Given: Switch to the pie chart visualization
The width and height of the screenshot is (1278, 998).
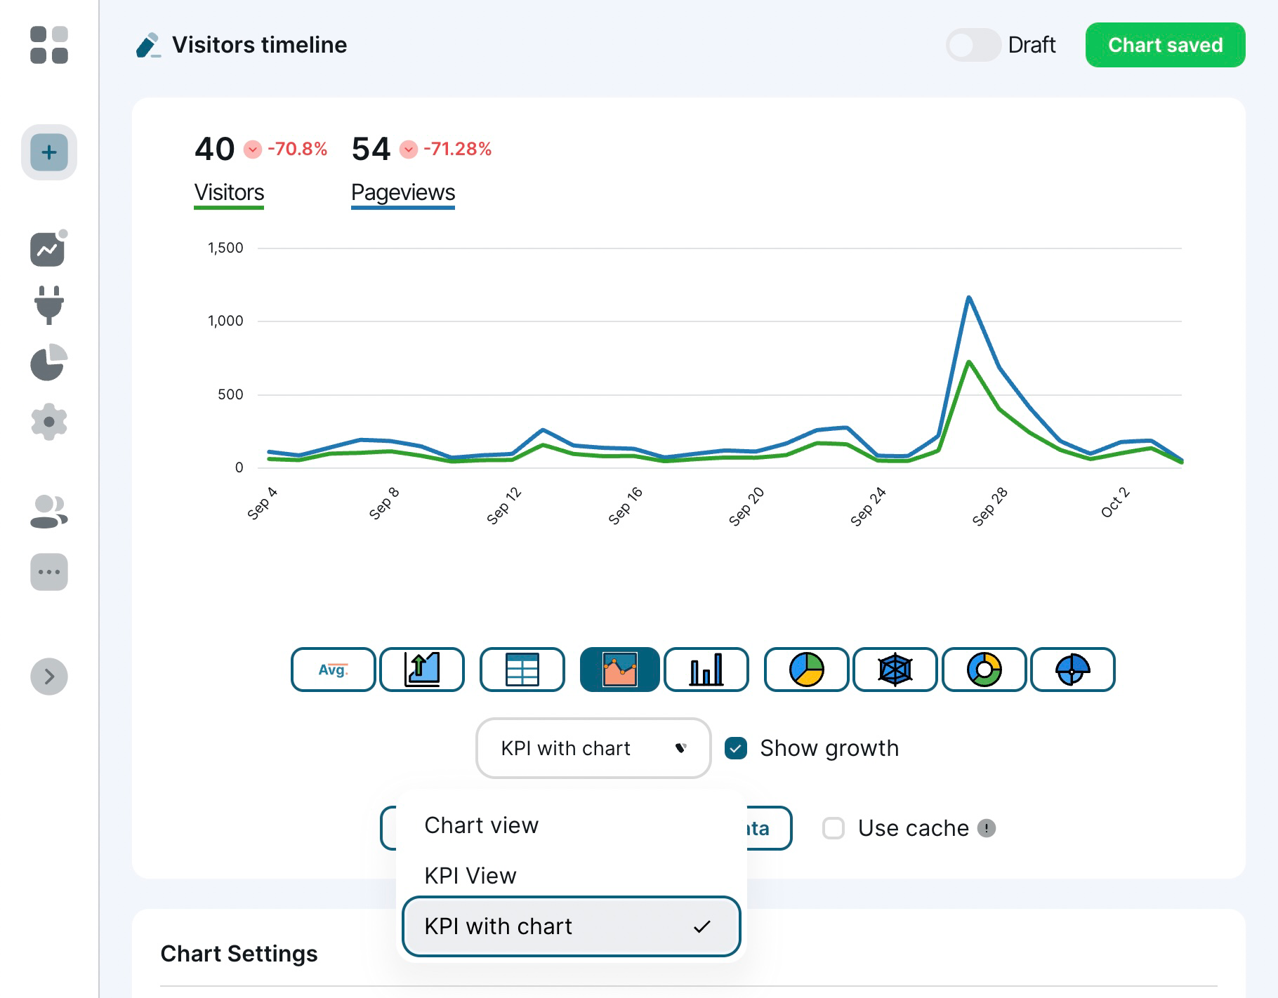Looking at the screenshot, I should click(805, 670).
